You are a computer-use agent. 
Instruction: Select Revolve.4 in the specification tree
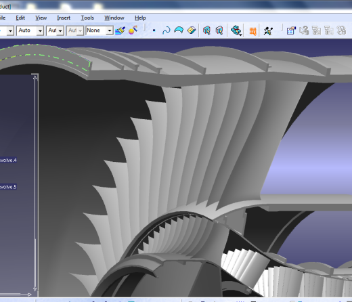pos(8,160)
